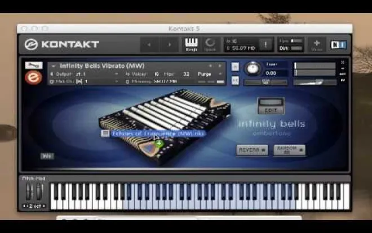Open the Info button on the instrument
Image resolution: width=372 pixels, height=233 pixels.
(x=47, y=156)
